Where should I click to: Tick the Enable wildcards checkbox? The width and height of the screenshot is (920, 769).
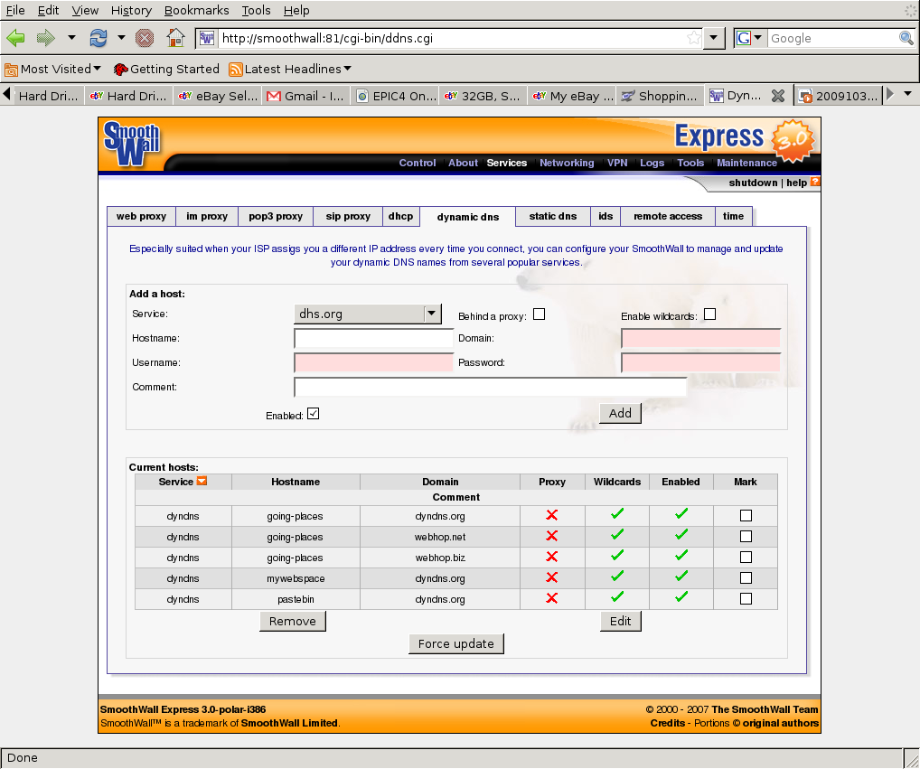tap(709, 314)
